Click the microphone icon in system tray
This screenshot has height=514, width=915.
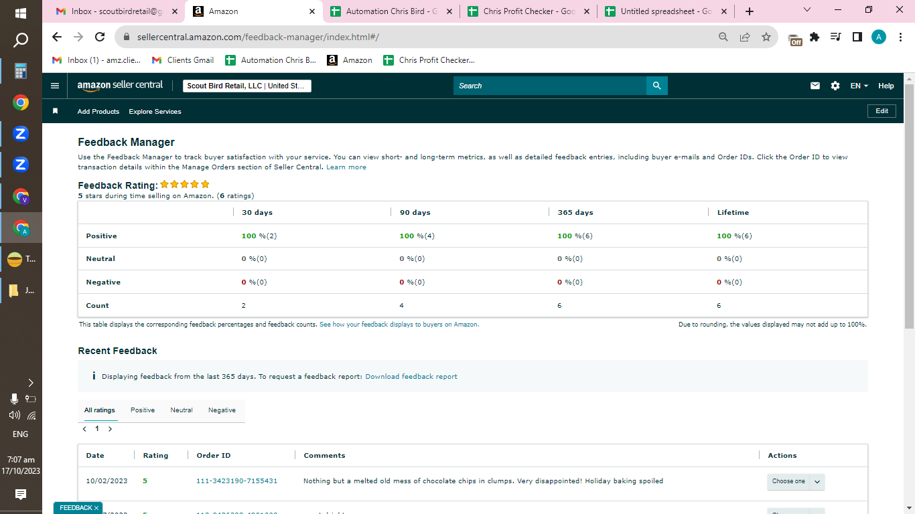point(14,399)
